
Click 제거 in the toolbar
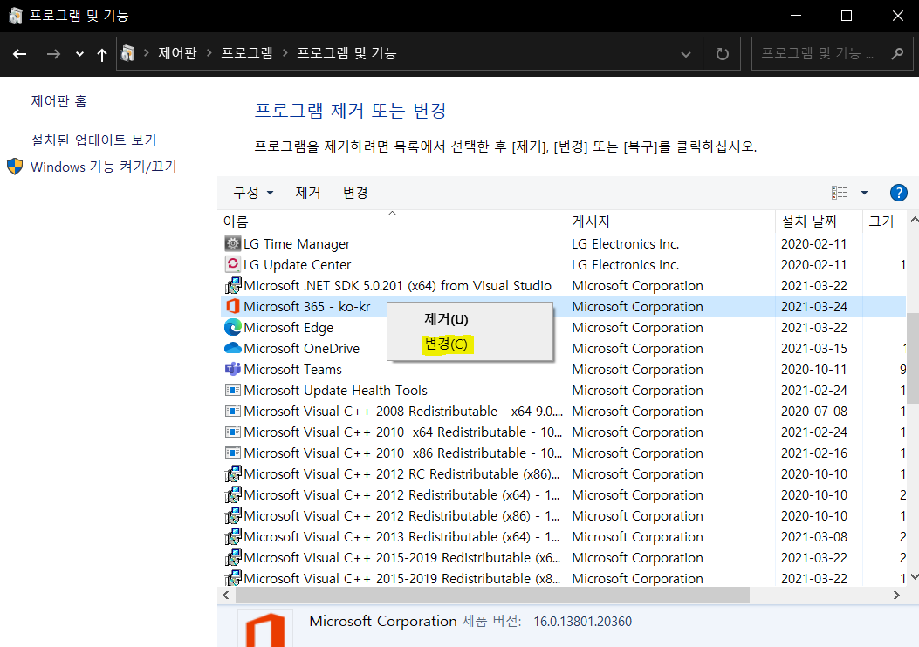pos(308,193)
